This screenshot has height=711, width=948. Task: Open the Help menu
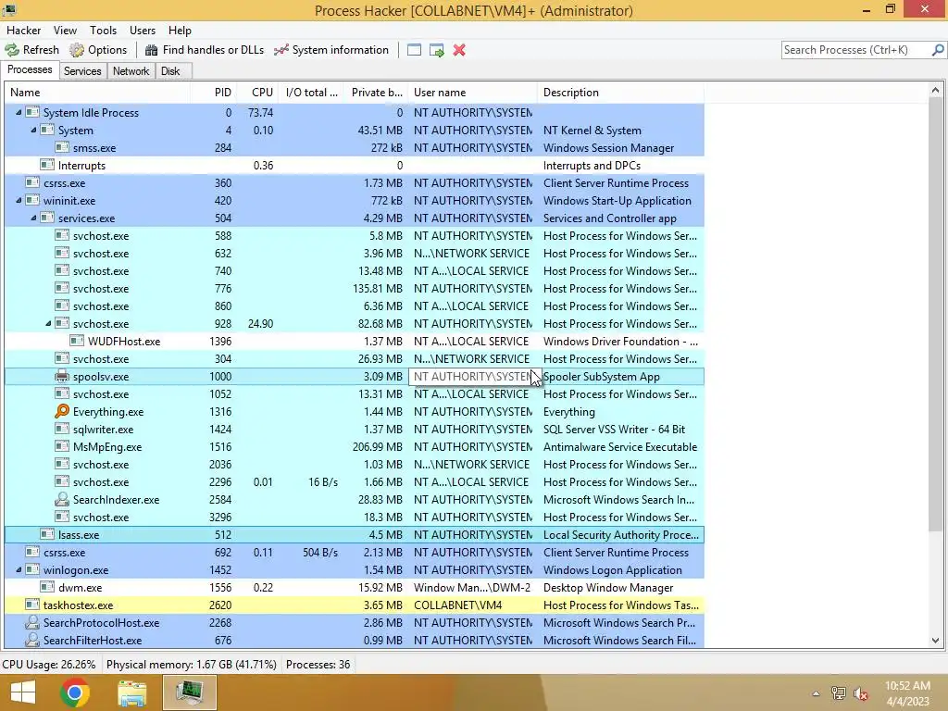[x=180, y=31]
